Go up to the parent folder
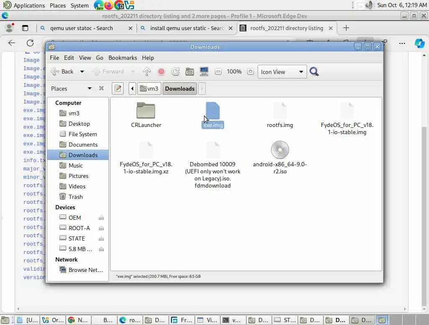 [x=147, y=71]
